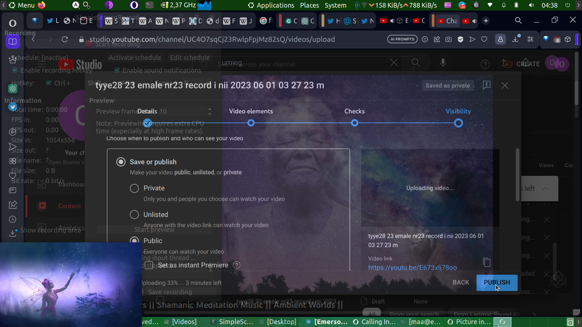Add page to bookmarks with heart icon

(484, 39)
